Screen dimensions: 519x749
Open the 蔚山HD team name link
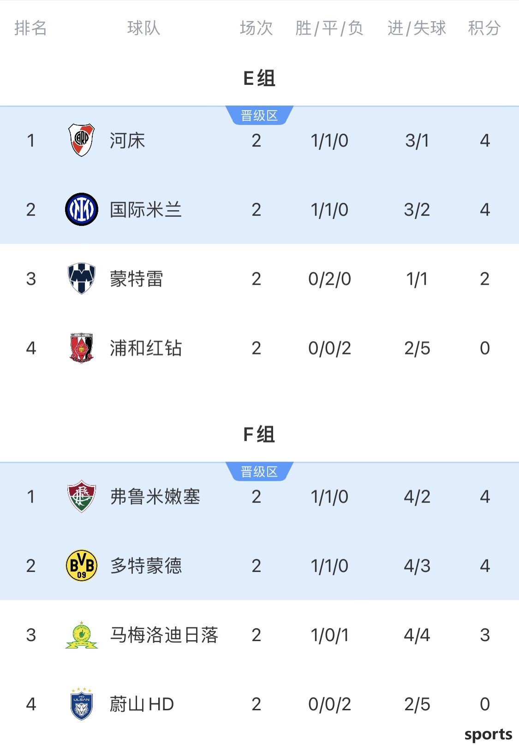pyautogui.click(x=142, y=704)
